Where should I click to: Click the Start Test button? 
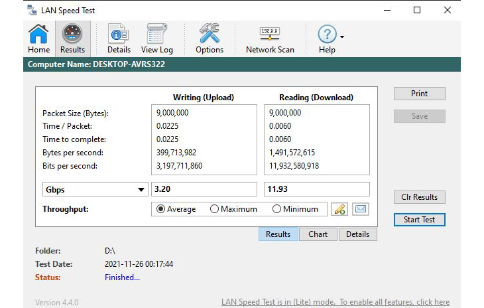coord(420,220)
